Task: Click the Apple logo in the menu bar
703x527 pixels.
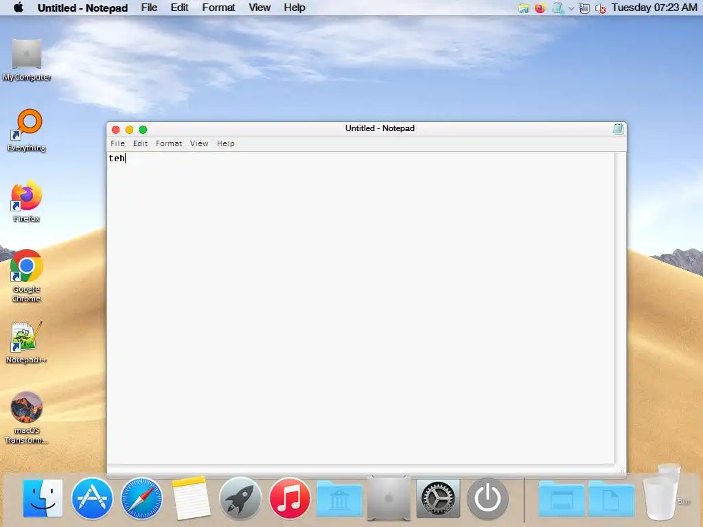Action: (19, 7)
